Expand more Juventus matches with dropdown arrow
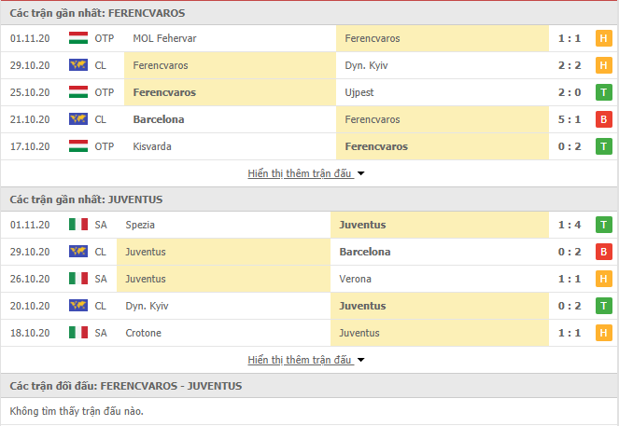Viewport: 619px width, 426px height. coord(360,360)
